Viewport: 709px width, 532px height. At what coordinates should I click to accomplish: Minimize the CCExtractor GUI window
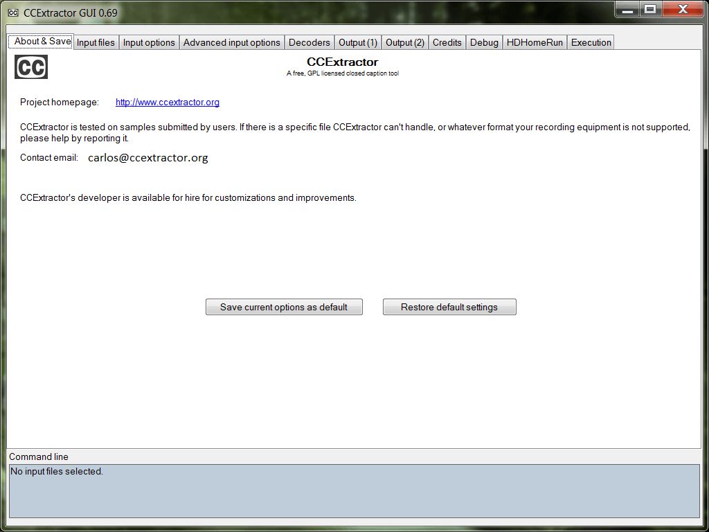pyautogui.click(x=628, y=10)
